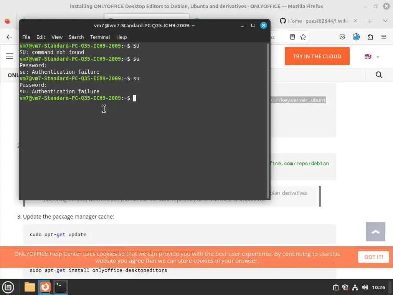Open the Pocket save icon
Image resolution: width=393 pixels, height=295 pixels.
[342, 37]
